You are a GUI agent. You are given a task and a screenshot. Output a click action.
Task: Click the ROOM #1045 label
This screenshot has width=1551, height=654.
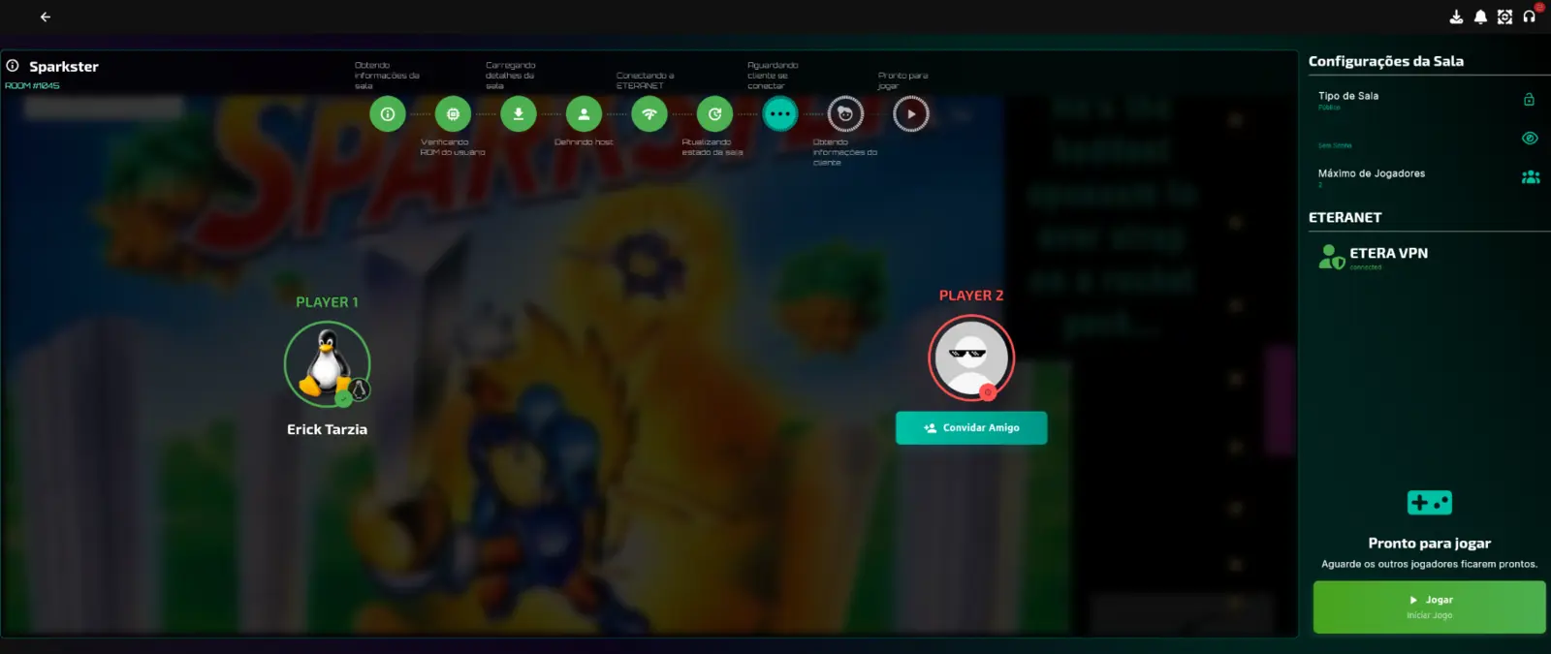click(32, 85)
